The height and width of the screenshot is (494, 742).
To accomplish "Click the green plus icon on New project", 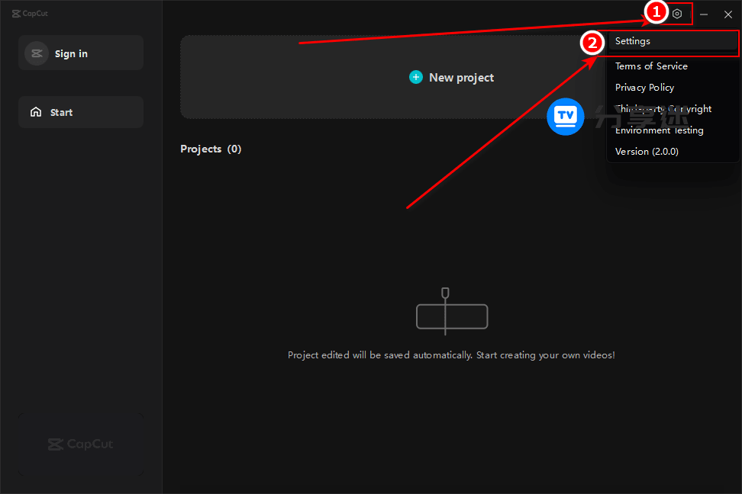I will click(416, 77).
